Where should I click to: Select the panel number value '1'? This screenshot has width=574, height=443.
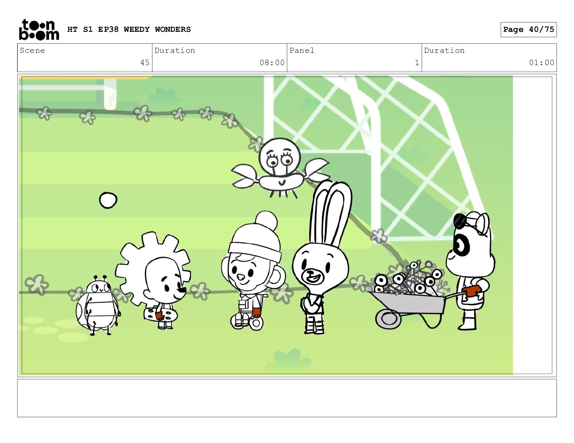417,63
